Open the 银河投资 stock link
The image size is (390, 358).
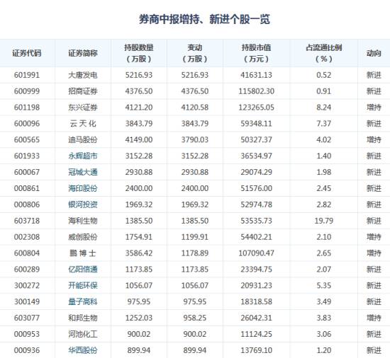pos(83,204)
